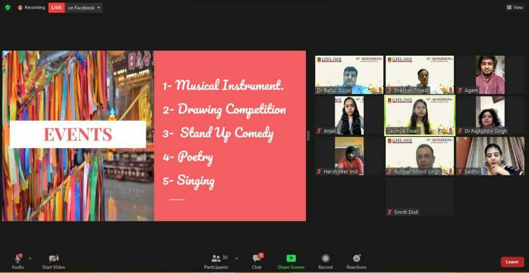The height and width of the screenshot is (273, 529).
Task: Open the Participants panel
Action: 216,261
